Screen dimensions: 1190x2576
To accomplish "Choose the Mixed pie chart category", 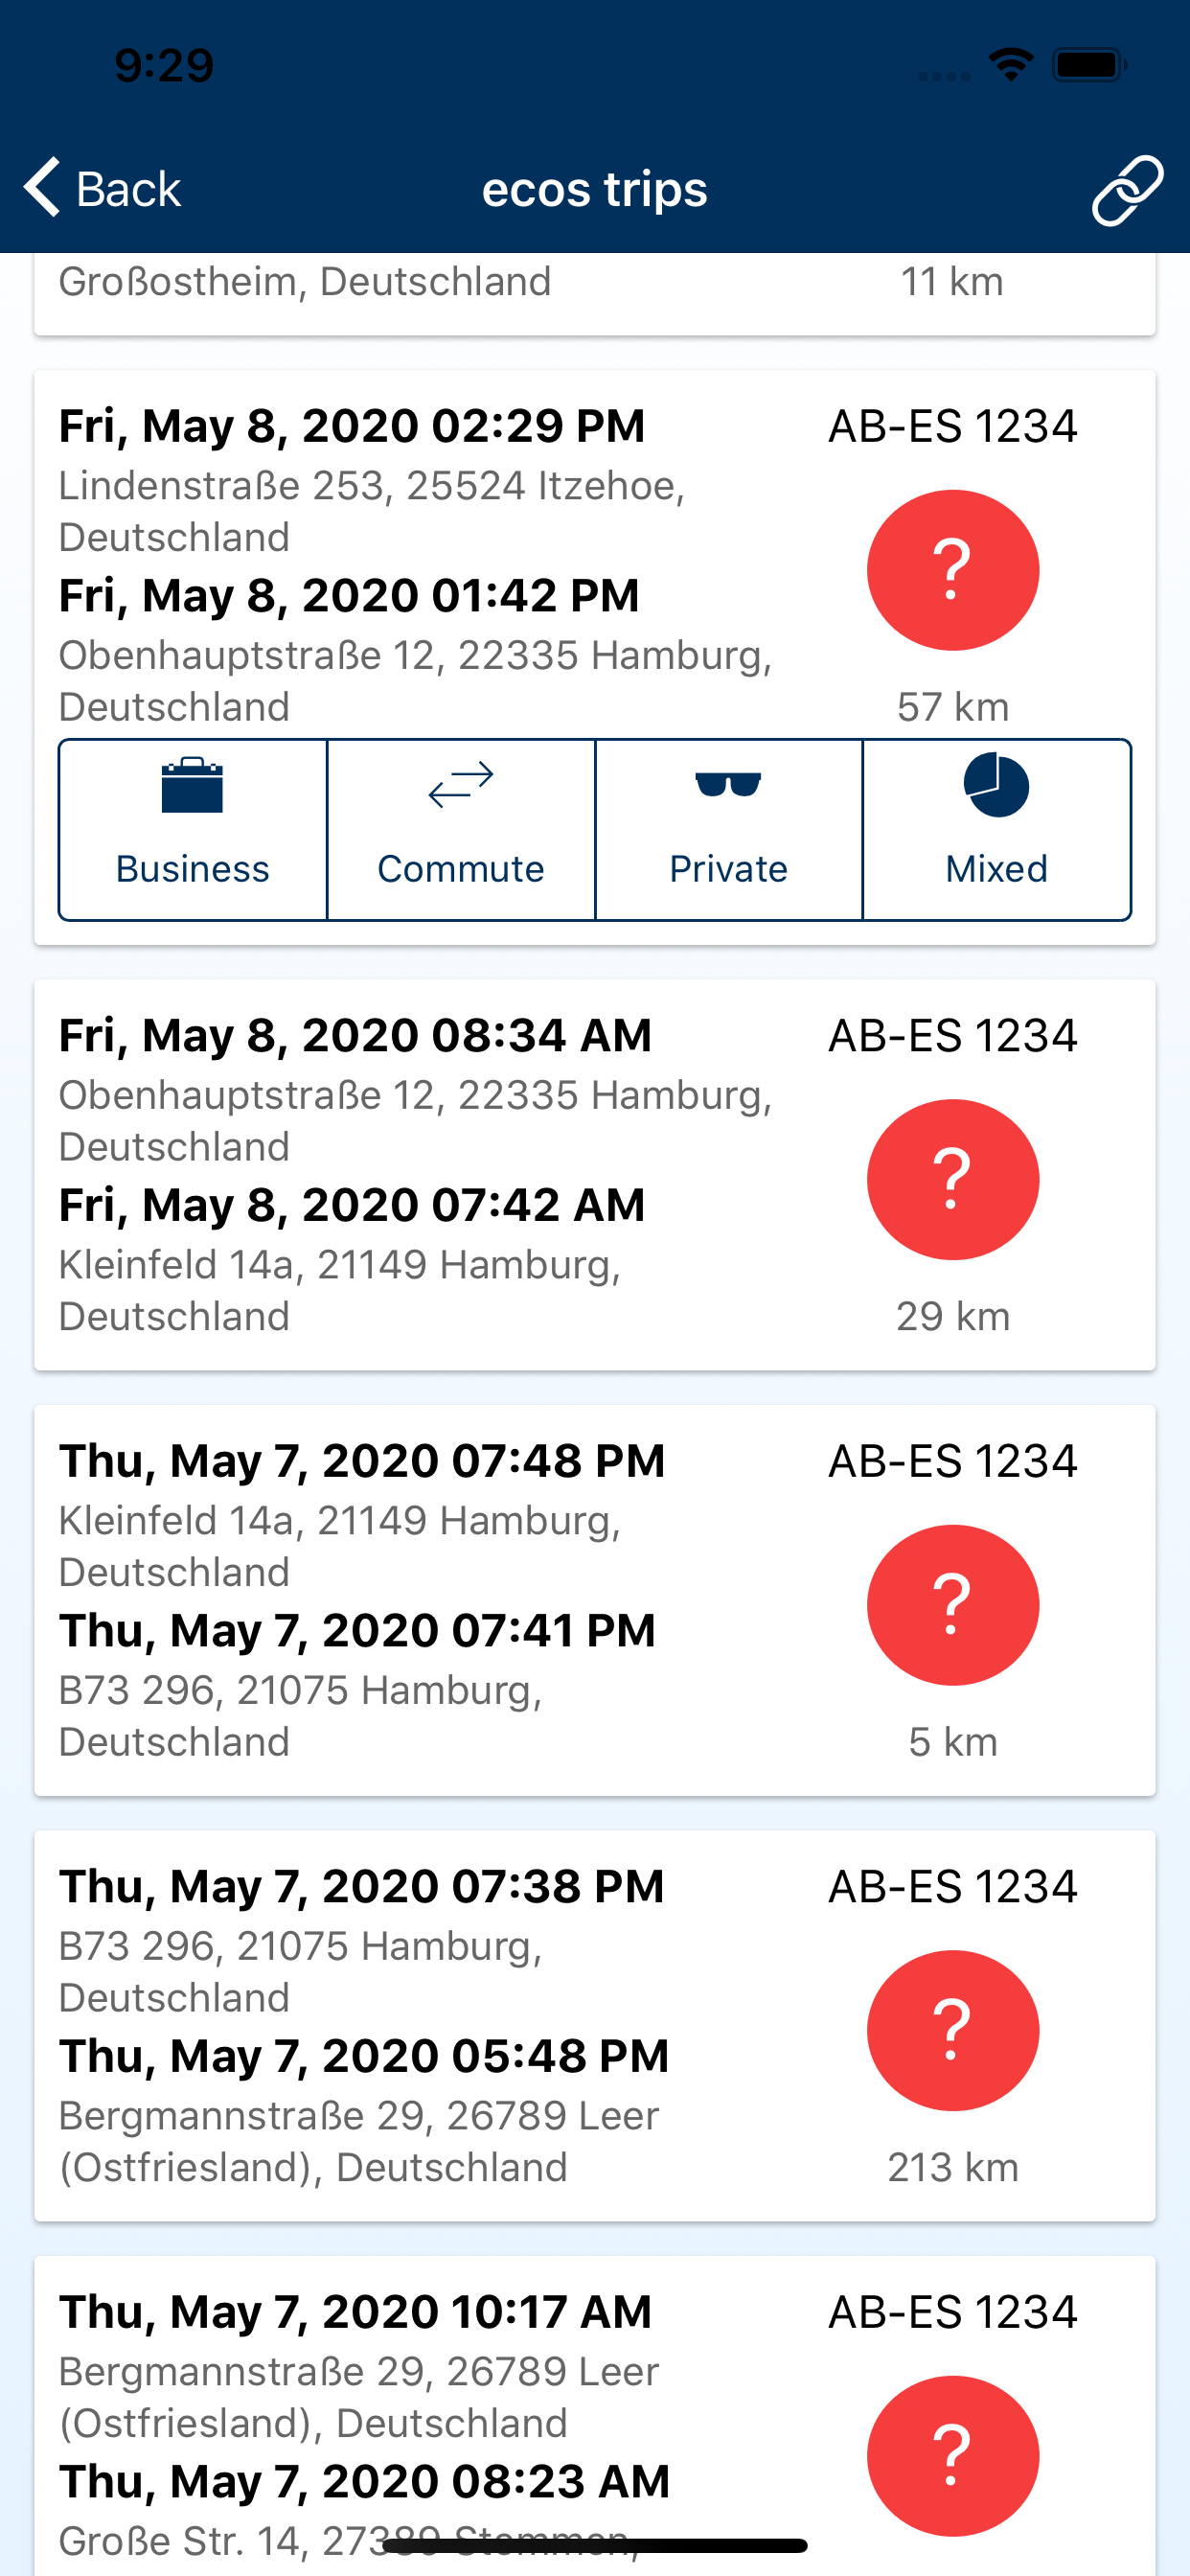I will pos(997,829).
